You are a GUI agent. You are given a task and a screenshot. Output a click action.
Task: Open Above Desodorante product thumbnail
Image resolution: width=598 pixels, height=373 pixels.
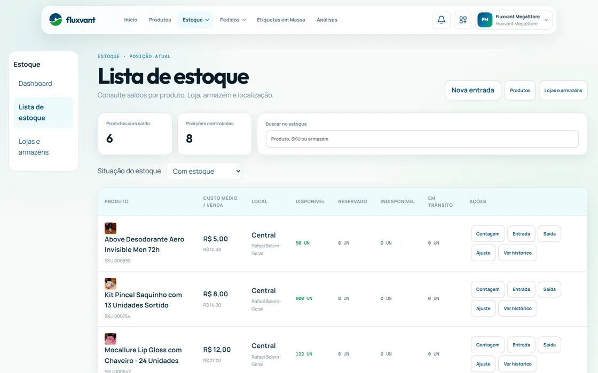[x=110, y=229]
